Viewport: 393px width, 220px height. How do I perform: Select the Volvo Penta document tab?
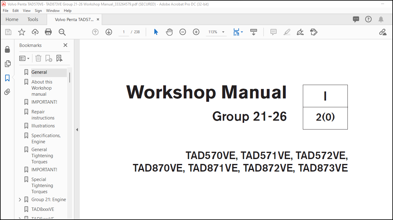(74, 19)
